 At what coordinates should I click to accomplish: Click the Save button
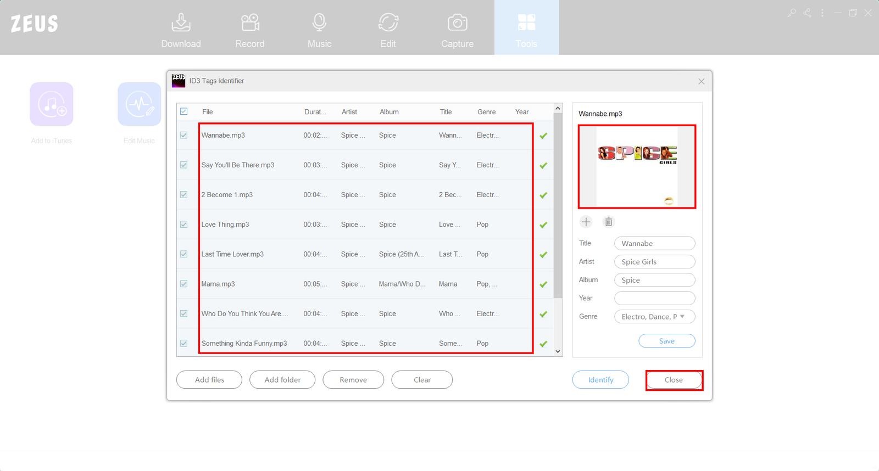[x=667, y=341]
